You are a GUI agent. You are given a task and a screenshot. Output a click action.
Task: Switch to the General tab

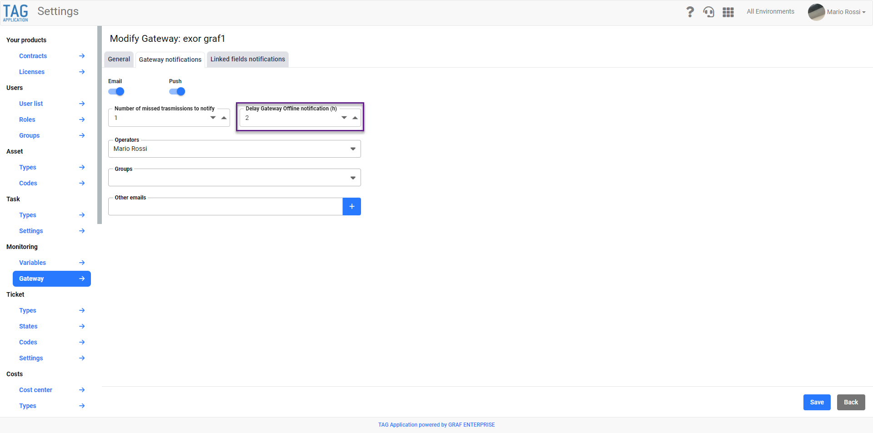(x=119, y=59)
